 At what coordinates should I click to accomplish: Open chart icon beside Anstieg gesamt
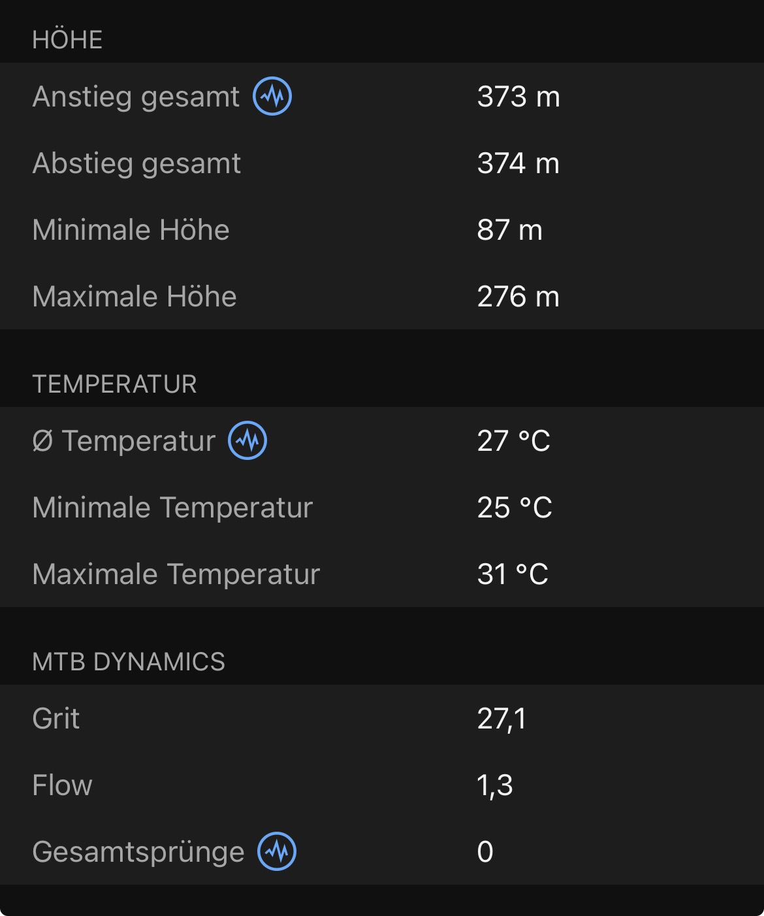272,96
